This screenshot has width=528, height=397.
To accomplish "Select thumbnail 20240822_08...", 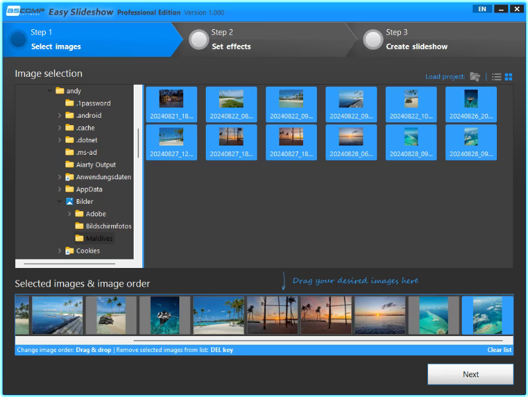I will click(232, 105).
